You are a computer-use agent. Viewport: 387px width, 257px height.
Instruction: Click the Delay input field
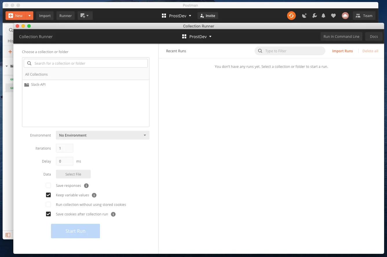(65, 161)
